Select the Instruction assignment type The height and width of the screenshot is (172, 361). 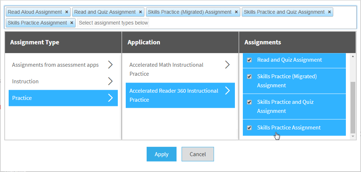(x=63, y=81)
